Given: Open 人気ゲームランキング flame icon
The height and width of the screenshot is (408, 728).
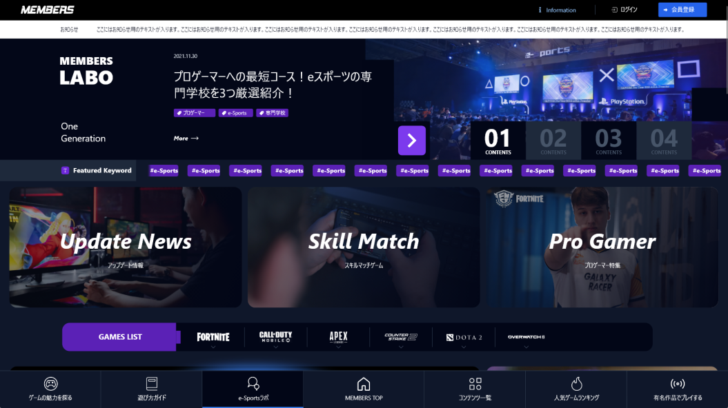Looking at the screenshot, I should click(577, 384).
